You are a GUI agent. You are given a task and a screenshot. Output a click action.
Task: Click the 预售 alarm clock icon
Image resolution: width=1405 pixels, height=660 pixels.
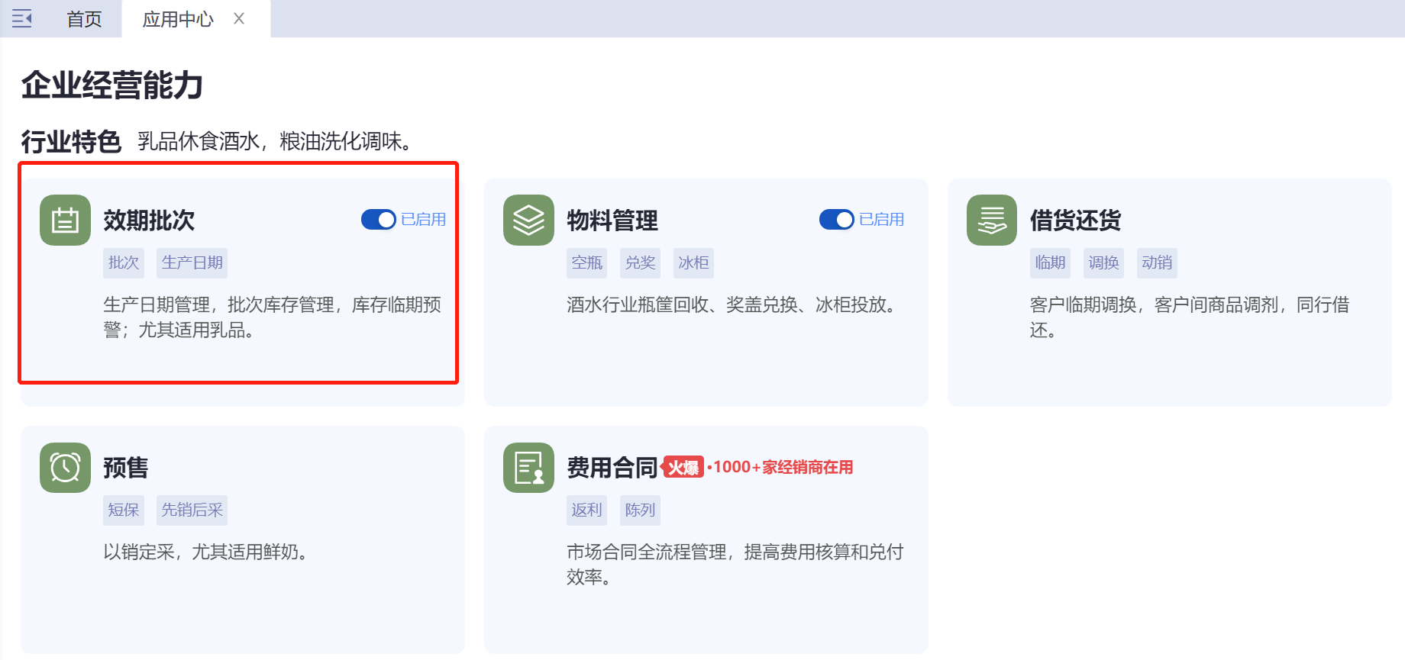[65, 468]
